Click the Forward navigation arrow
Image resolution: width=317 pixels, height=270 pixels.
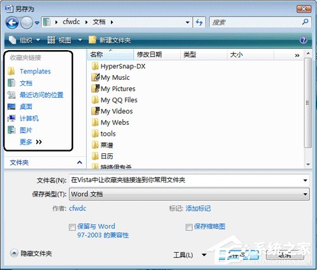[x=27, y=22]
